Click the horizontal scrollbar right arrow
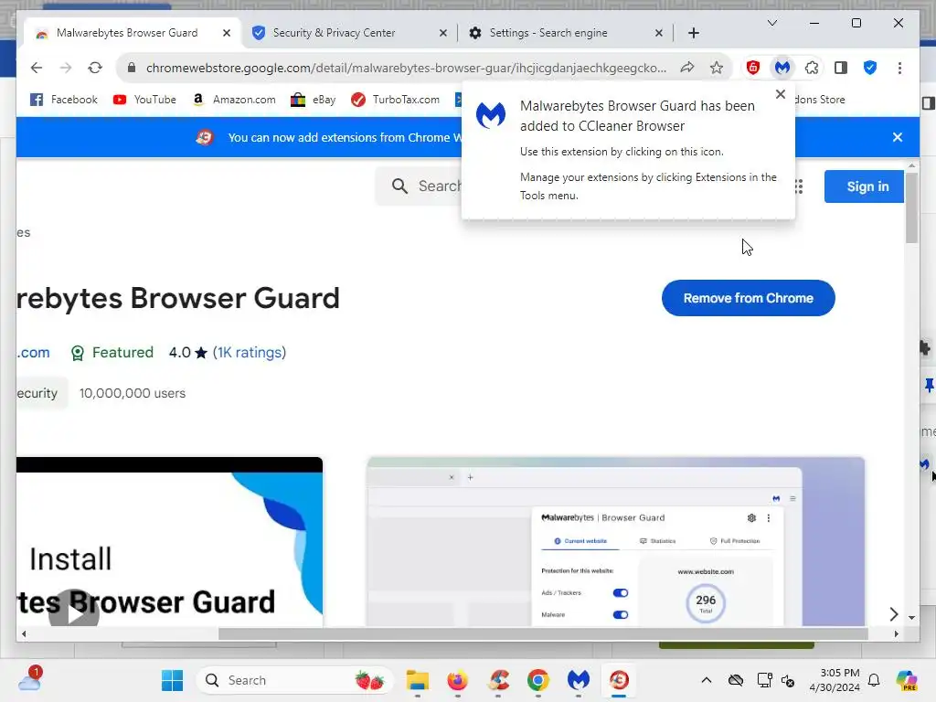936x702 pixels. (x=896, y=634)
